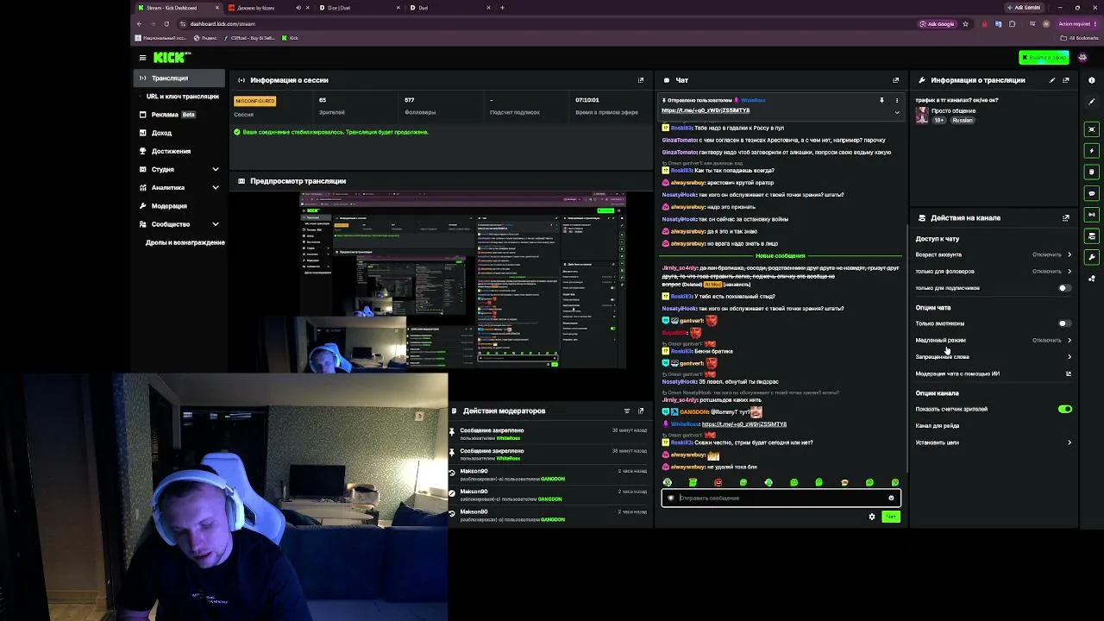Screen dimensions: 1104x621
Task: Toggle the lightning bolt rail icon
Action: 1091,151
